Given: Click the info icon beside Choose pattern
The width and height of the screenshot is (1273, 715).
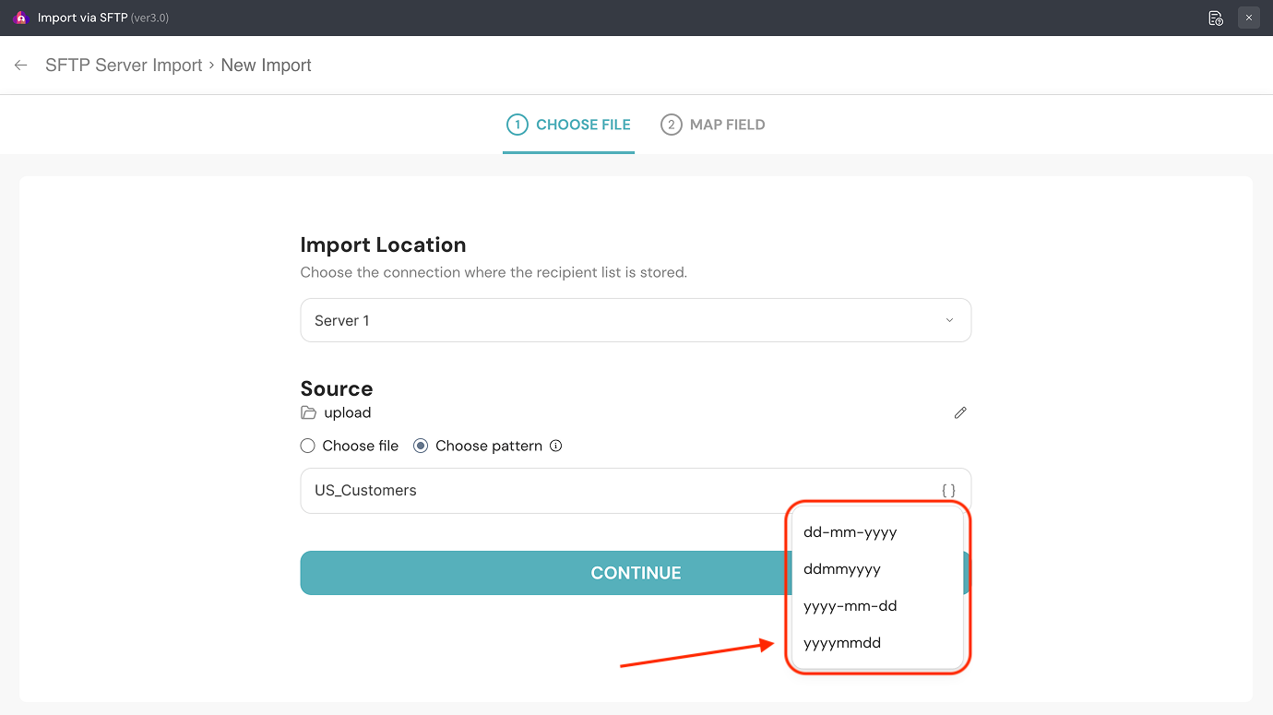Looking at the screenshot, I should click(x=555, y=446).
